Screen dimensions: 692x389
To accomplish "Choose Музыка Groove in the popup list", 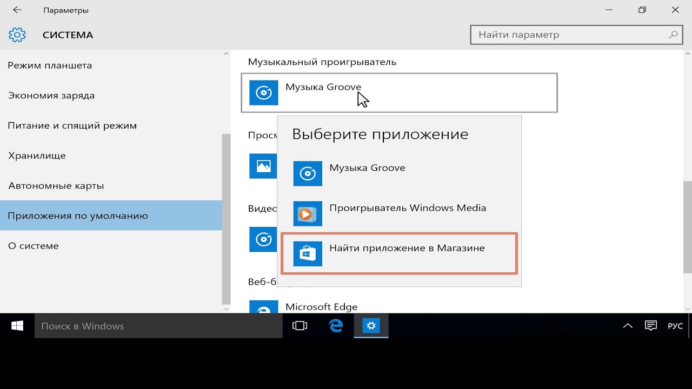I will pyautogui.click(x=400, y=173).
